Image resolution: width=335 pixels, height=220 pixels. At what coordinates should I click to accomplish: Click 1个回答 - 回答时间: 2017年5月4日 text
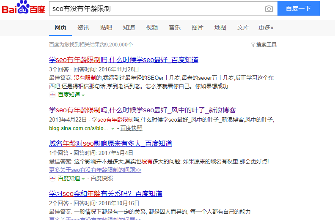pos(91,153)
